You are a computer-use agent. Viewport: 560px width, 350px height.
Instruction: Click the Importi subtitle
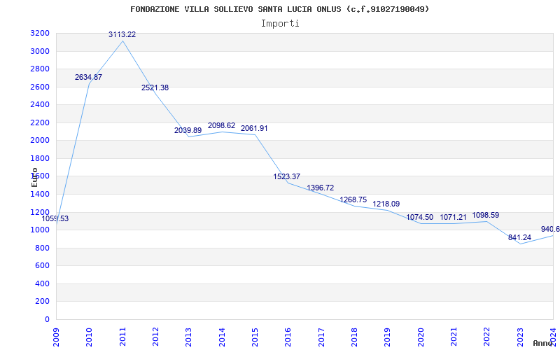(x=280, y=24)
